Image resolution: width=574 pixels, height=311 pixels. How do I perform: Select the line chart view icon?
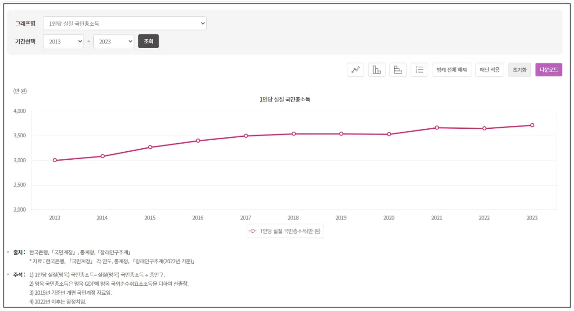coord(355,70)
